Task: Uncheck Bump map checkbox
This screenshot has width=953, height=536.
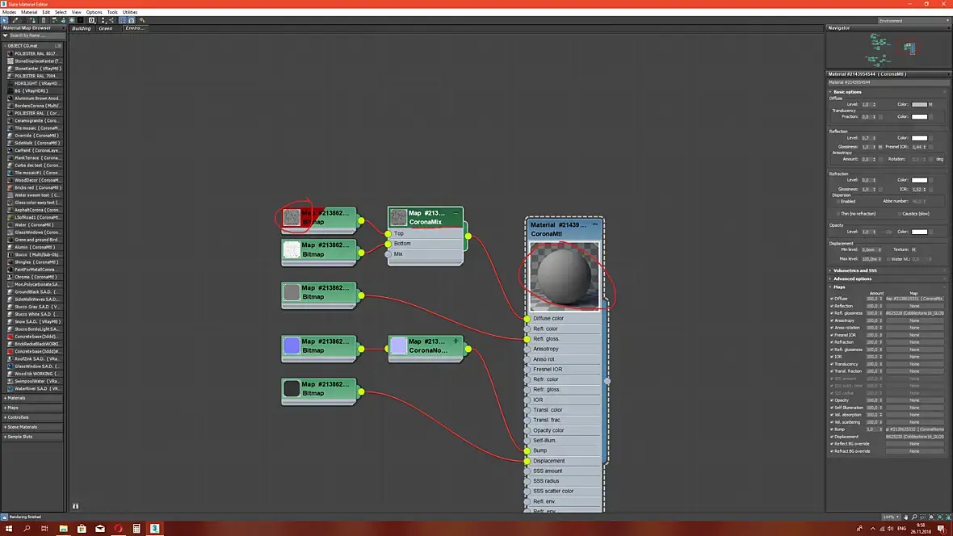Action: click(831, 429)
